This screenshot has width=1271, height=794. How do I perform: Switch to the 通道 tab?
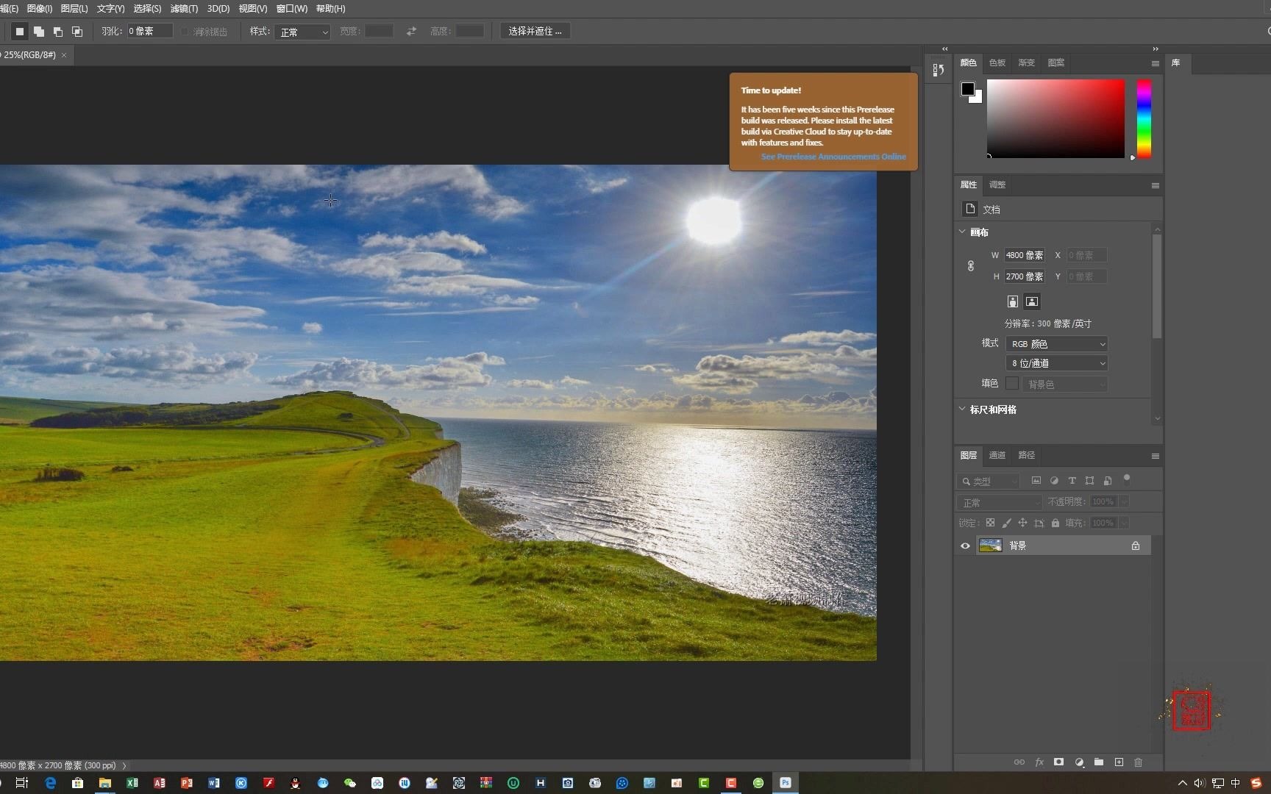tap(997, 455)
